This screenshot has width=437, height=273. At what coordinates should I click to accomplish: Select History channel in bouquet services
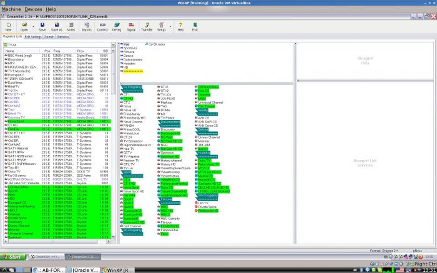tap(169, 161)
